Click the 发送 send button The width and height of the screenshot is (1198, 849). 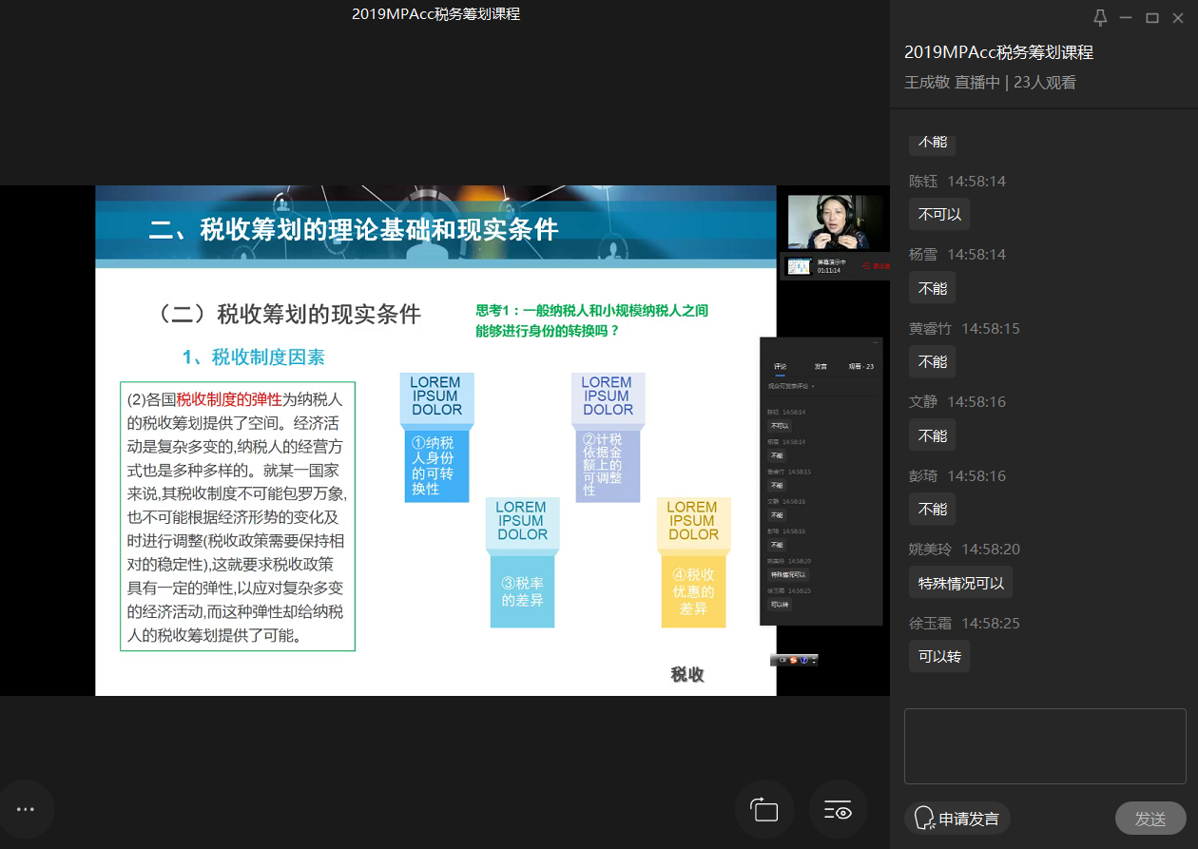(1150, 819)
